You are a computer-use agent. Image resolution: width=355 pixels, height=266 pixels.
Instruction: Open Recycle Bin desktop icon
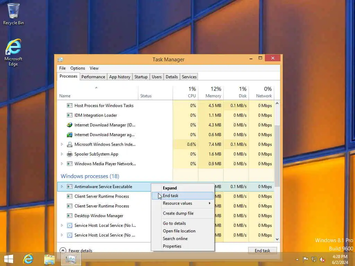point(14,14)
